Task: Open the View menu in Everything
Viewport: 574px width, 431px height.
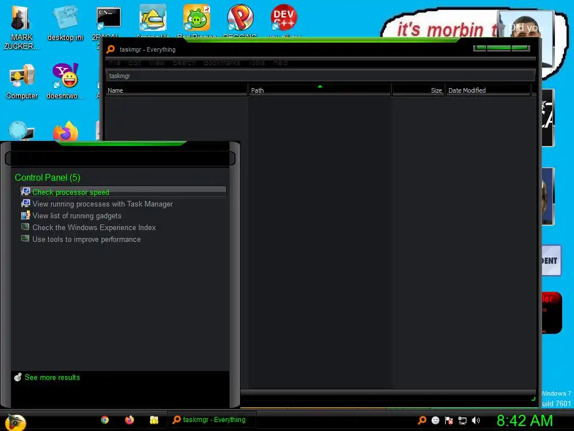Action: pos(157,63)
